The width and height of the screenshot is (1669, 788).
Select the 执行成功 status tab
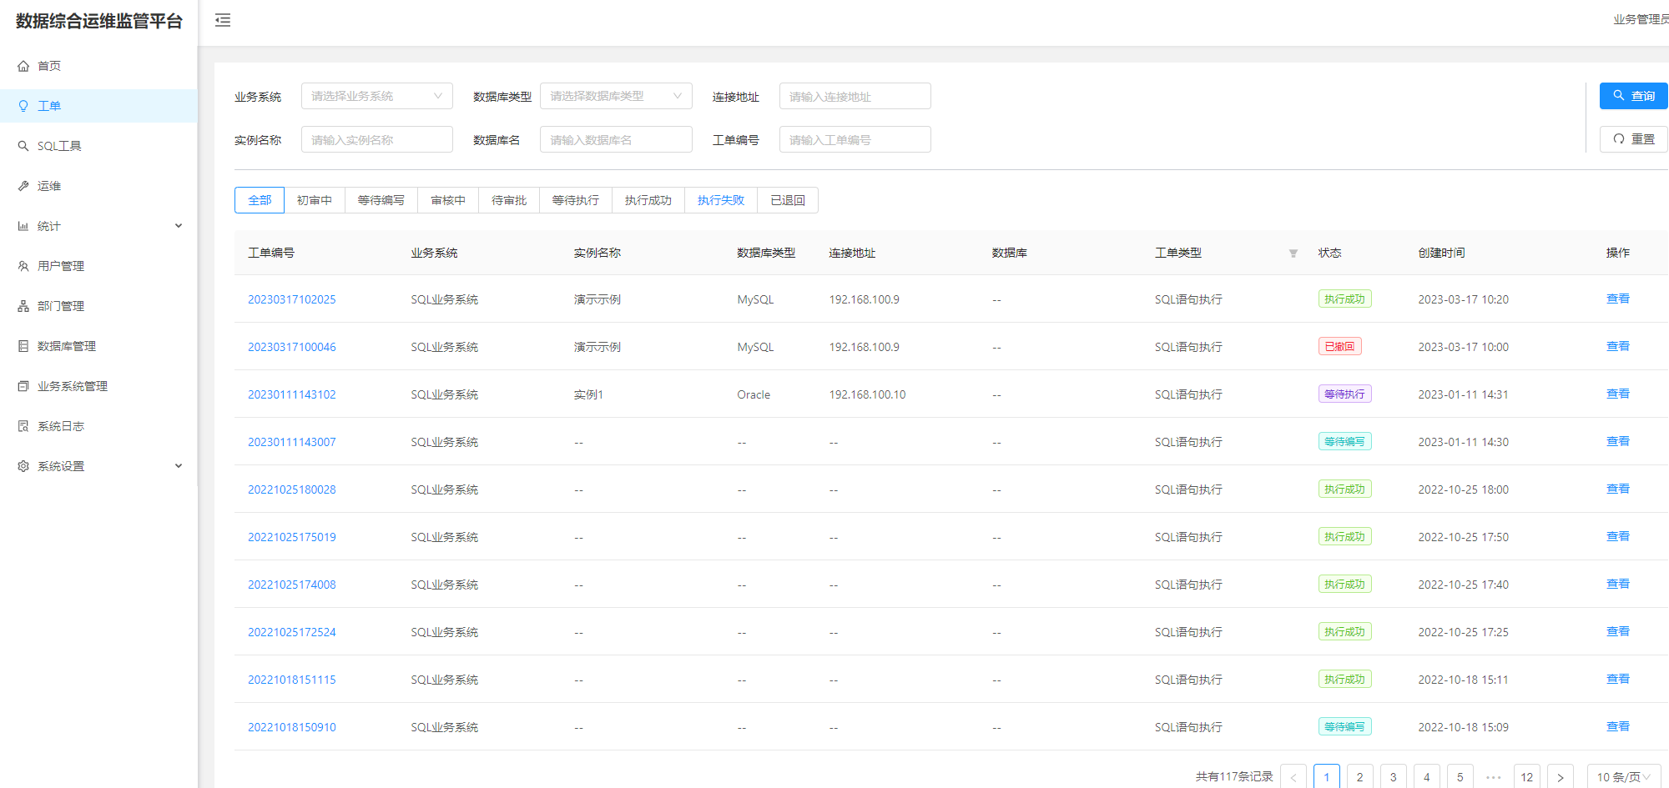tap(648, 200)
